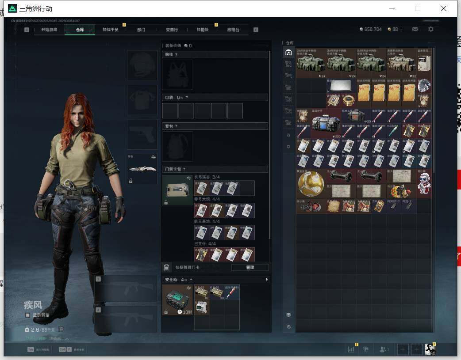Open the 特勤处 tab
This screenshot has width=461, height=360.
point(203,30)
